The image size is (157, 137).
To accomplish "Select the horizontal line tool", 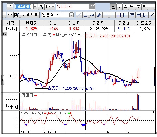I will pos(106,15).
